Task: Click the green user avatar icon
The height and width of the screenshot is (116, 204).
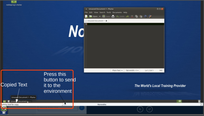Action: pyautogui.click(x=4, y=108)
